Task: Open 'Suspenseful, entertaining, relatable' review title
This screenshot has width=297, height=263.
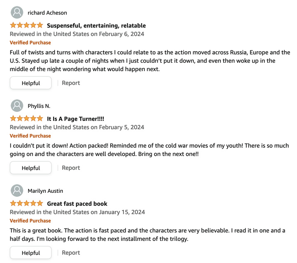Action: point(97,26)
